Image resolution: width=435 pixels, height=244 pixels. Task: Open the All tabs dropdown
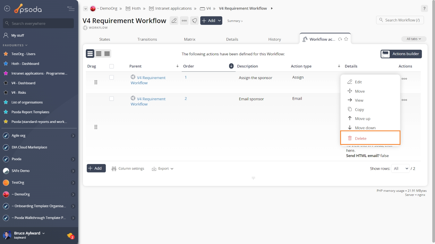click(414, 39)
